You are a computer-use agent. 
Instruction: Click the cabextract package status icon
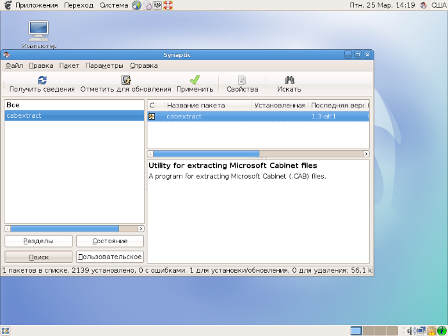click(x=152, y=116)
